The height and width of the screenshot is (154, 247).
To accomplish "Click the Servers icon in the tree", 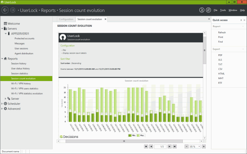I will [5, 29].
